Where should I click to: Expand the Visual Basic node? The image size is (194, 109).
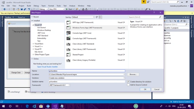click(x=33, y=44)
